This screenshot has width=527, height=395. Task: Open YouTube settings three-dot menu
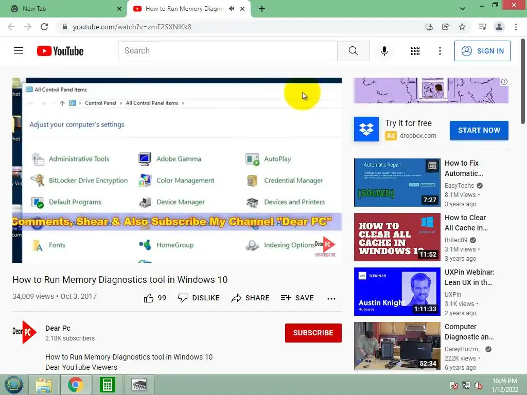[x=440, y=51]
